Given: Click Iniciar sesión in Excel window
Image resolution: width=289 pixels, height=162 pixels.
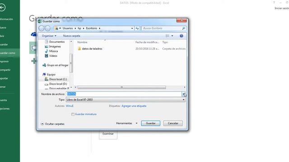Looking at the screenshot, I should point(282,8).
